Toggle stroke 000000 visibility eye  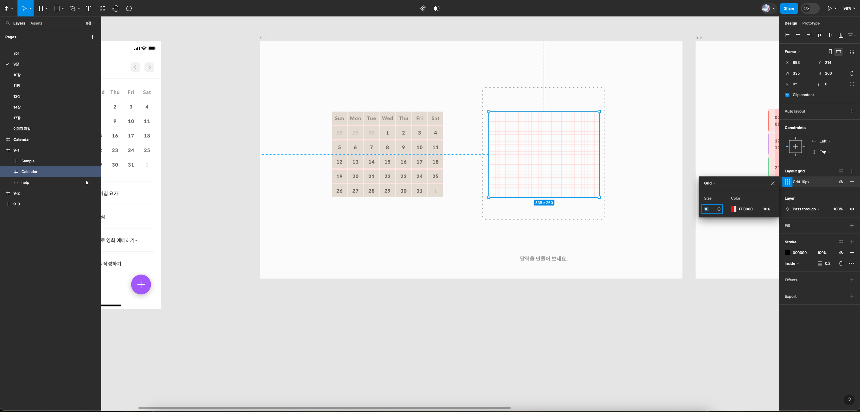tap(841, 253)
